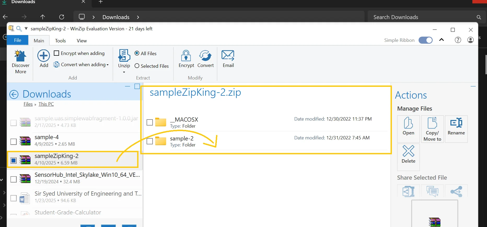Open the quick access toolbar dropdown arrow

pyautogui.click(x=26, y=28)
